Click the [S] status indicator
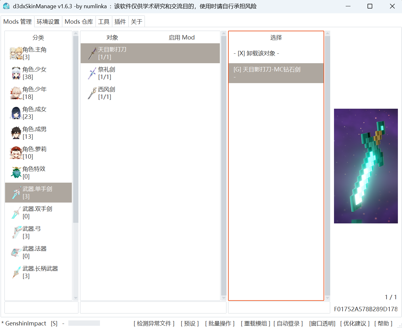The width and height of the screenshot is (402, 328). (x=54, y=323)
